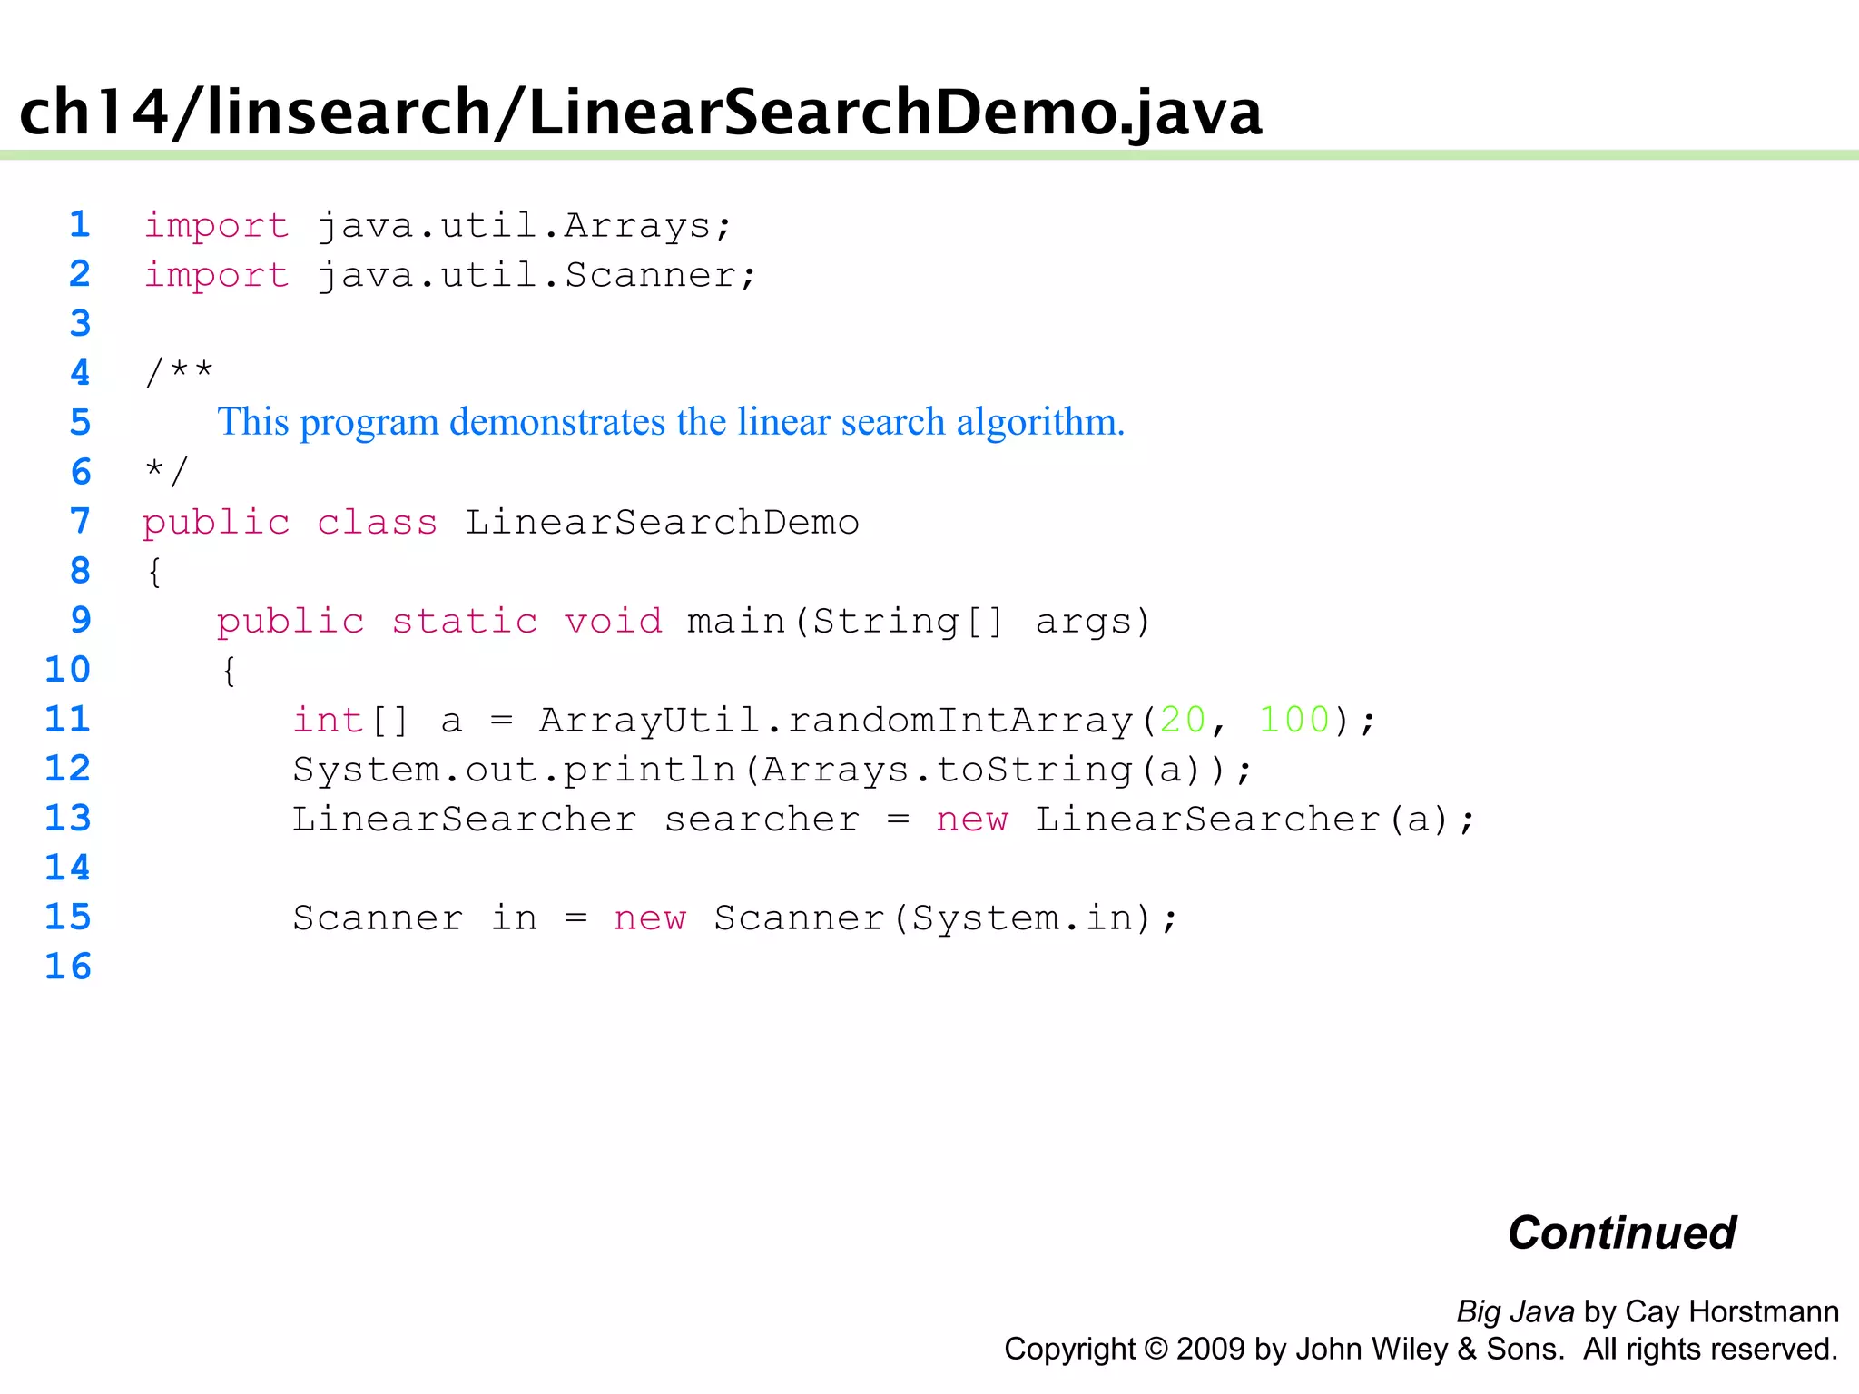Click the green number '100' in code
This screenshot has height=1394, width=1859.
point(1294,720)
